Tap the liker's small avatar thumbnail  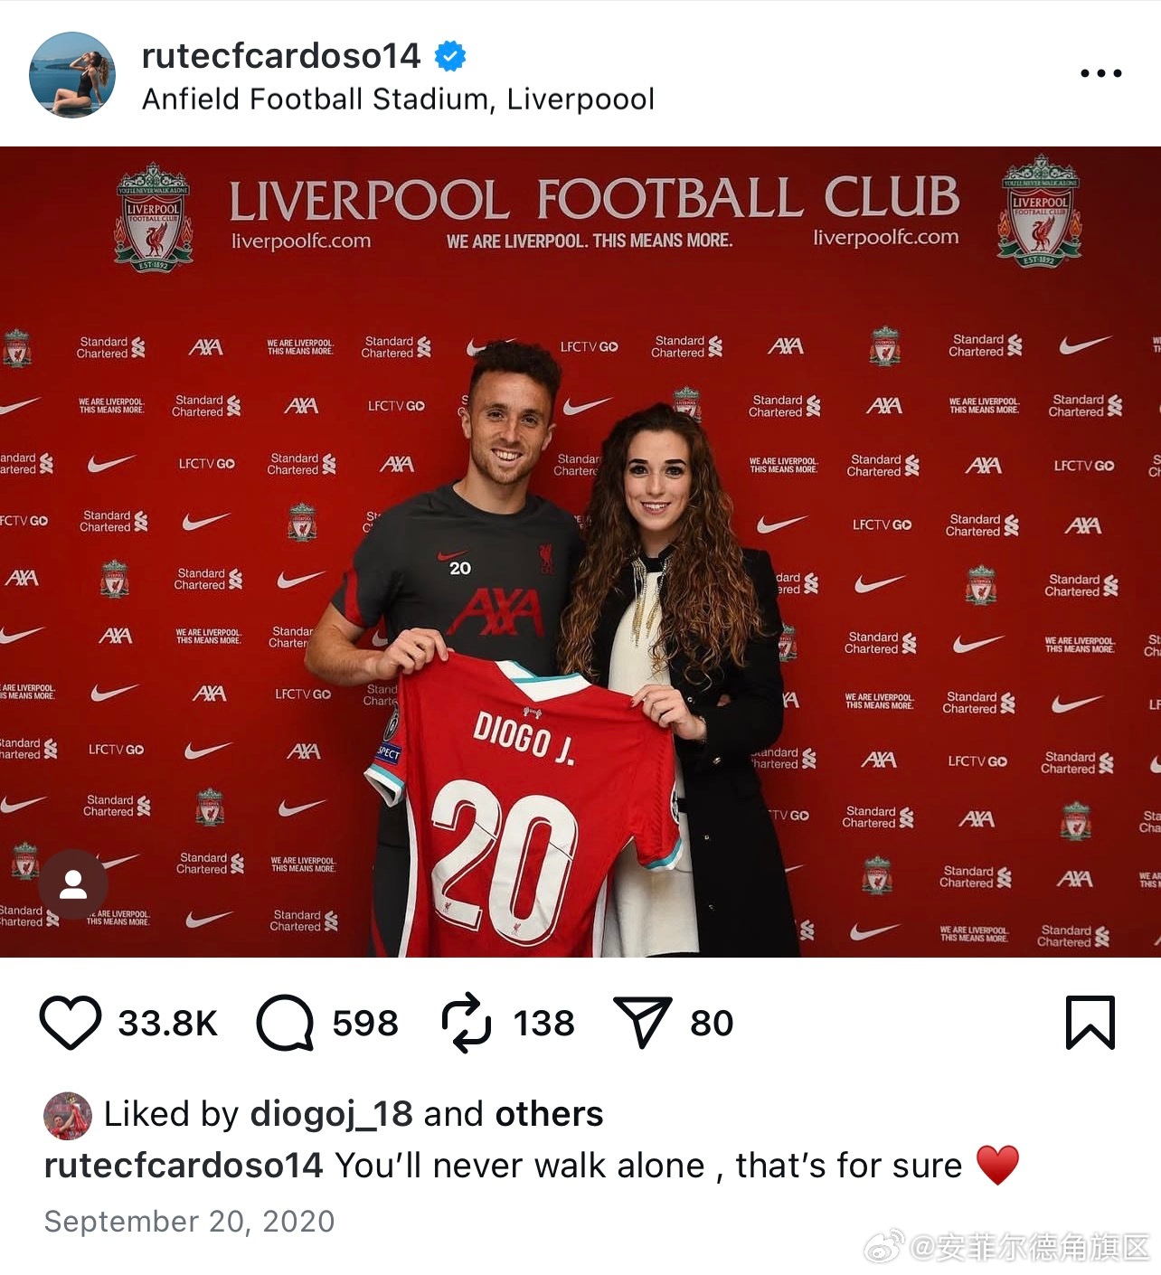68,1116
